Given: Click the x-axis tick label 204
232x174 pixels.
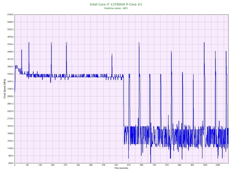Looking at the screenshot, I should (x=53, y=165).
